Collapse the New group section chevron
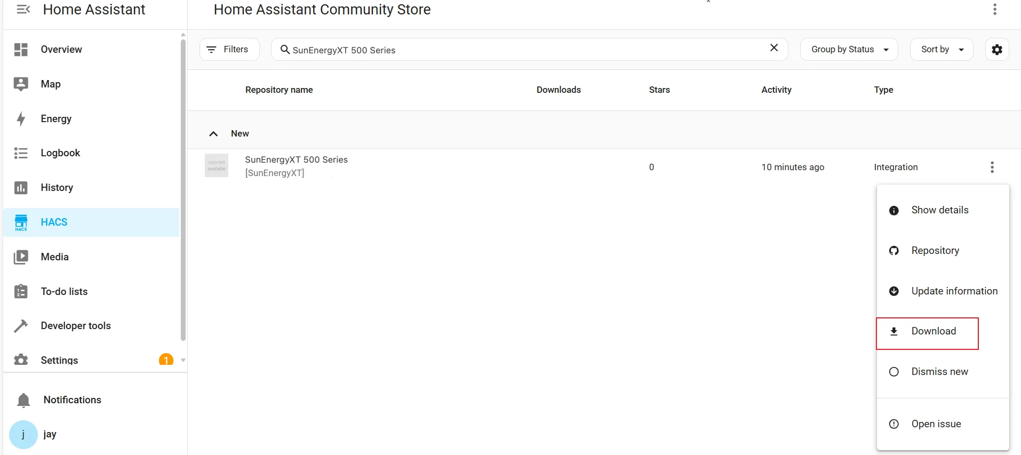Viewport: 1021px width, 455px height. coord(213,134)
